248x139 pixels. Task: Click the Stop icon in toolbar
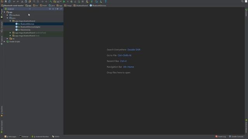point(83,2)
